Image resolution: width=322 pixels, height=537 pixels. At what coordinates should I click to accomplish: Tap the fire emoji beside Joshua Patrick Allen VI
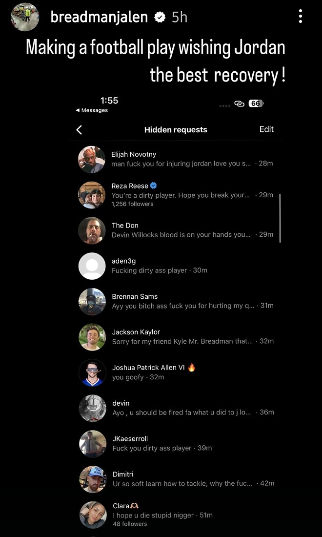[192, 368]
